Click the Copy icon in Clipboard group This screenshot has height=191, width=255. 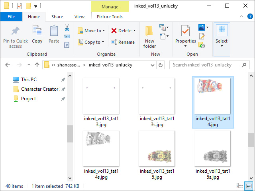(x=37, y=32)
